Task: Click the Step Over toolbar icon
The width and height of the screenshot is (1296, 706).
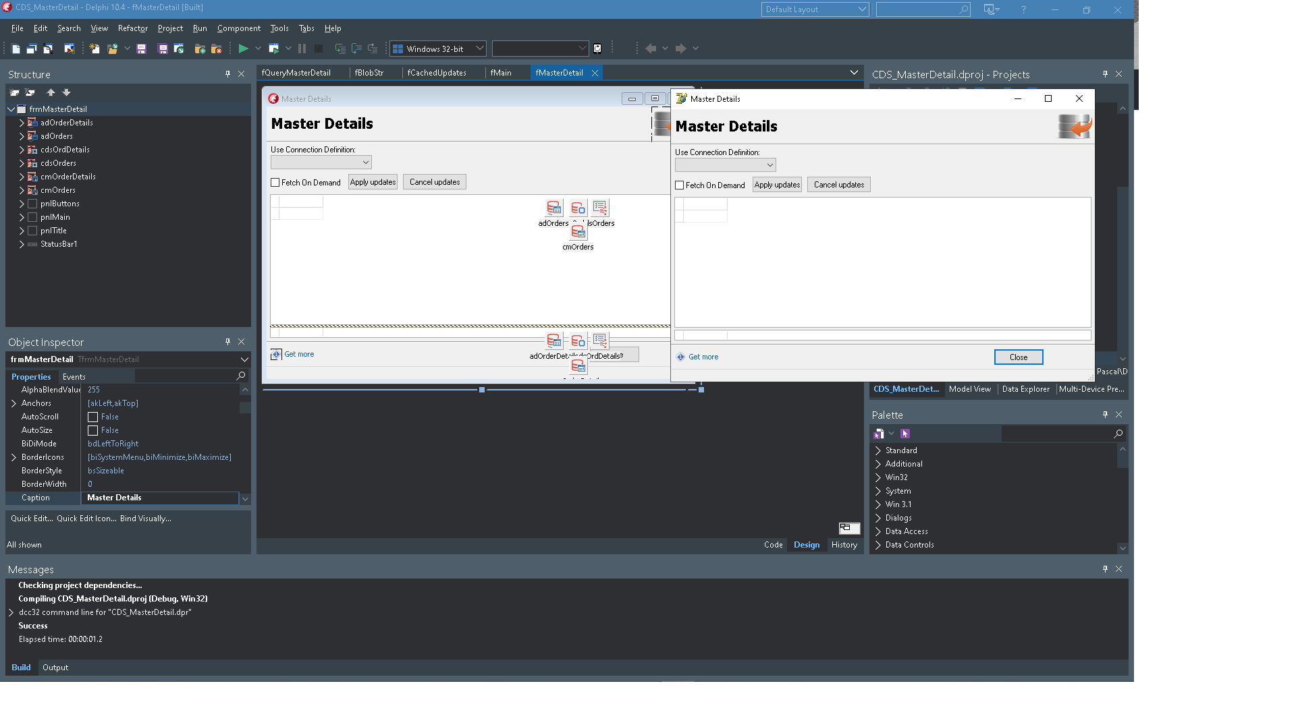Action: point(356,49)
